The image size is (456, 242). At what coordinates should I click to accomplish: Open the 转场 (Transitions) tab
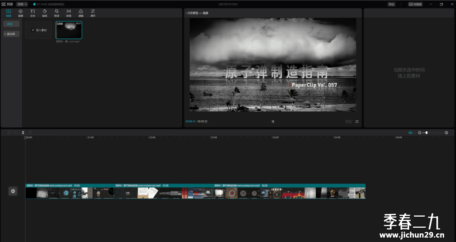coord(69,13)
